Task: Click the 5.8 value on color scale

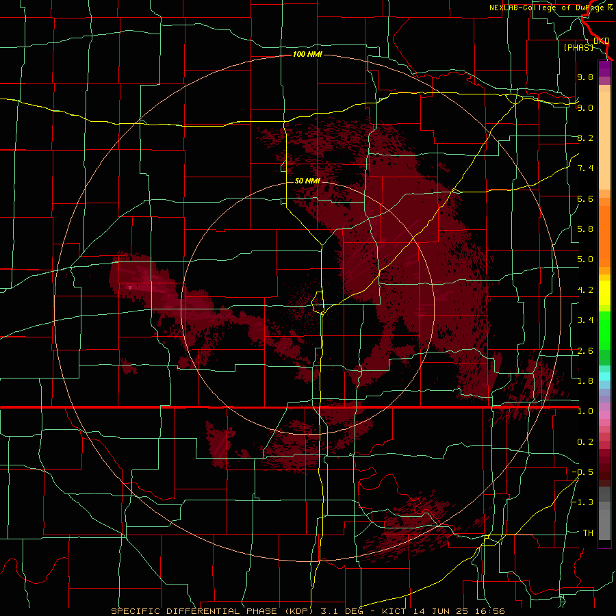Action: point(585,229)
